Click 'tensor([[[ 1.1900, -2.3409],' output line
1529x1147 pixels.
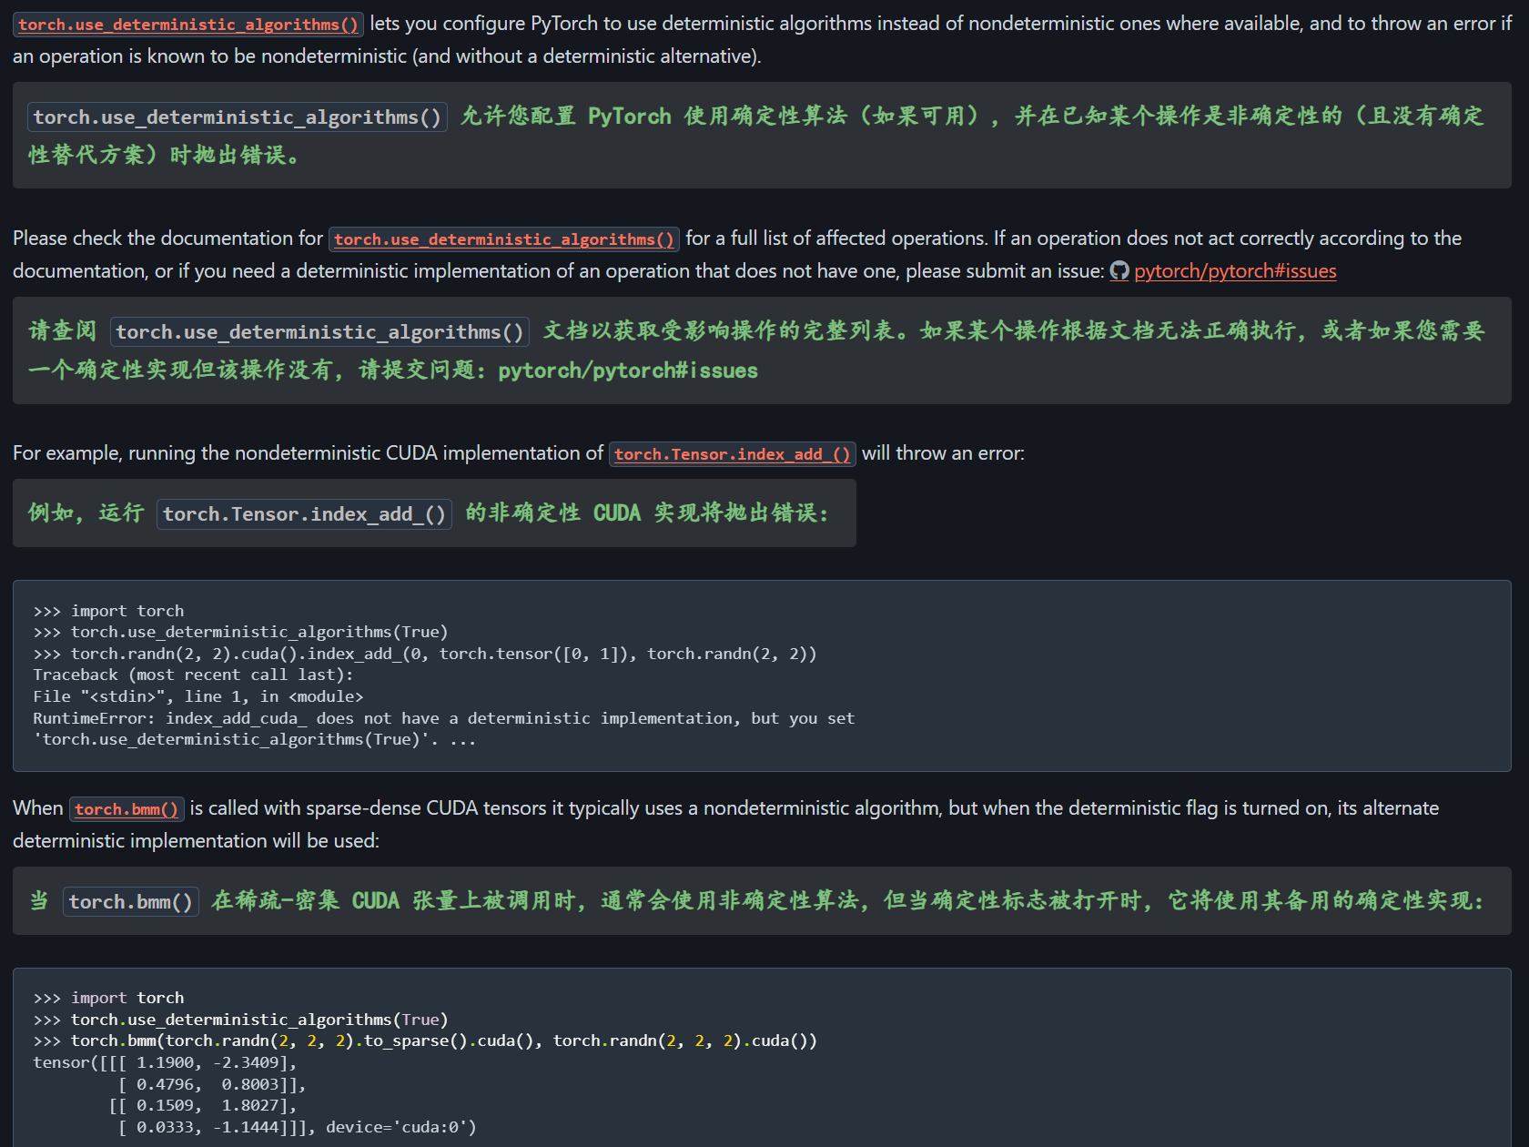tap(165, 1062)
